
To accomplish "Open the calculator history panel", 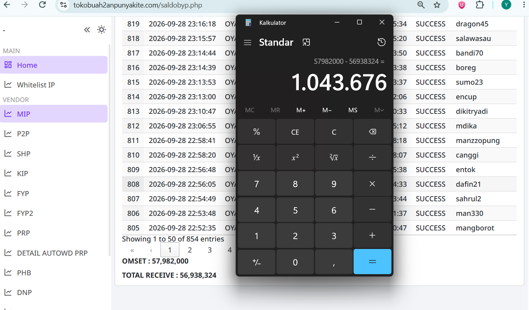I will pos(381,43).
